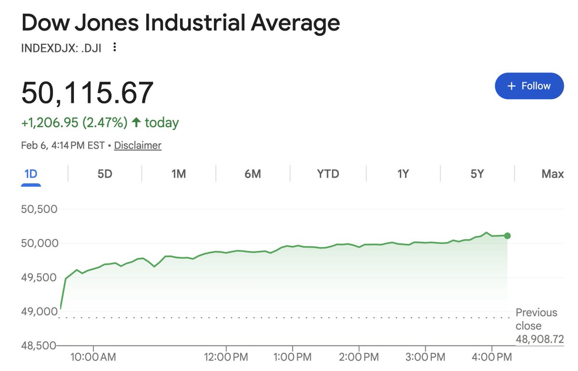Click the 10:00 AM time axis label
Image resolution: width=578 pixels, height=371 pixels.
93,358
